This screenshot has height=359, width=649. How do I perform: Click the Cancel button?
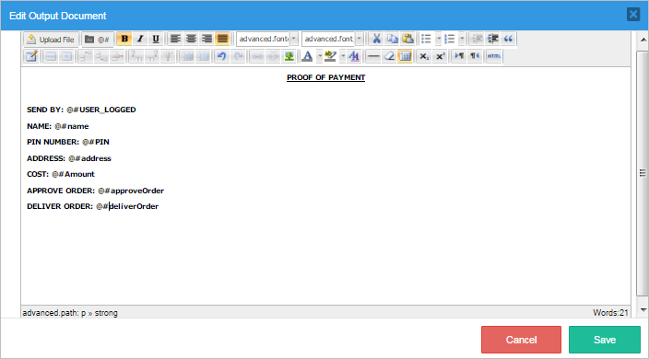(521, 340)
